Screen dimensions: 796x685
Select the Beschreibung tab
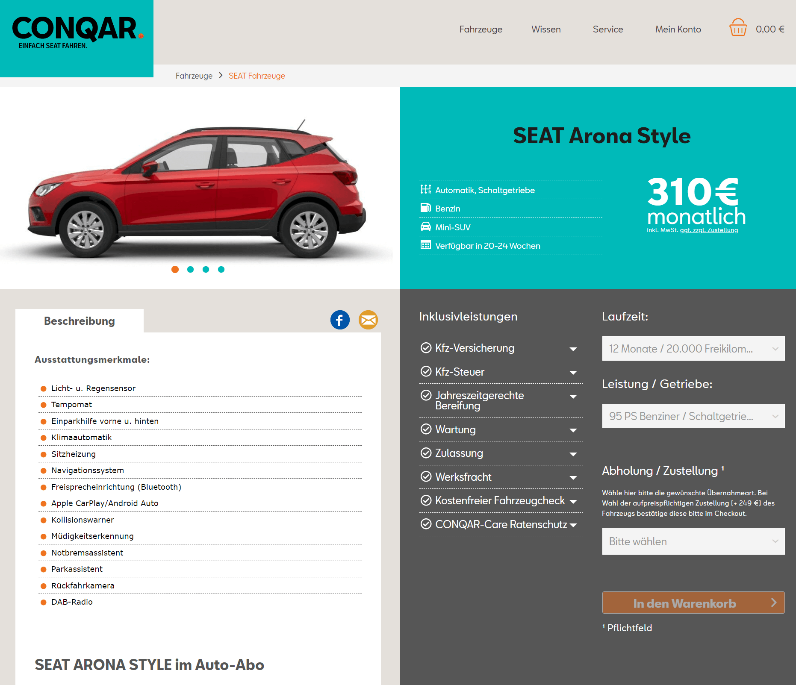click(80, 321)
